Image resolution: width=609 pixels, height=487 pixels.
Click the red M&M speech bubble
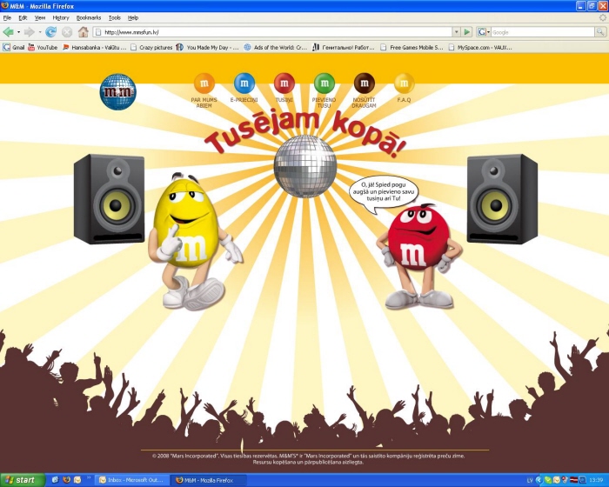384,193
